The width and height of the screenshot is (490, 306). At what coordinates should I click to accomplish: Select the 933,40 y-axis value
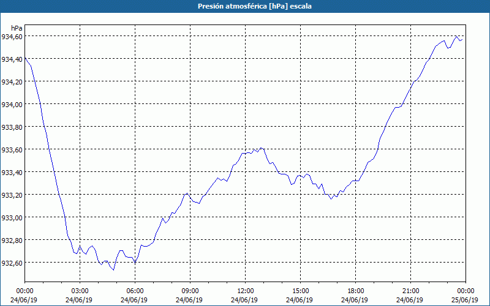12,173
